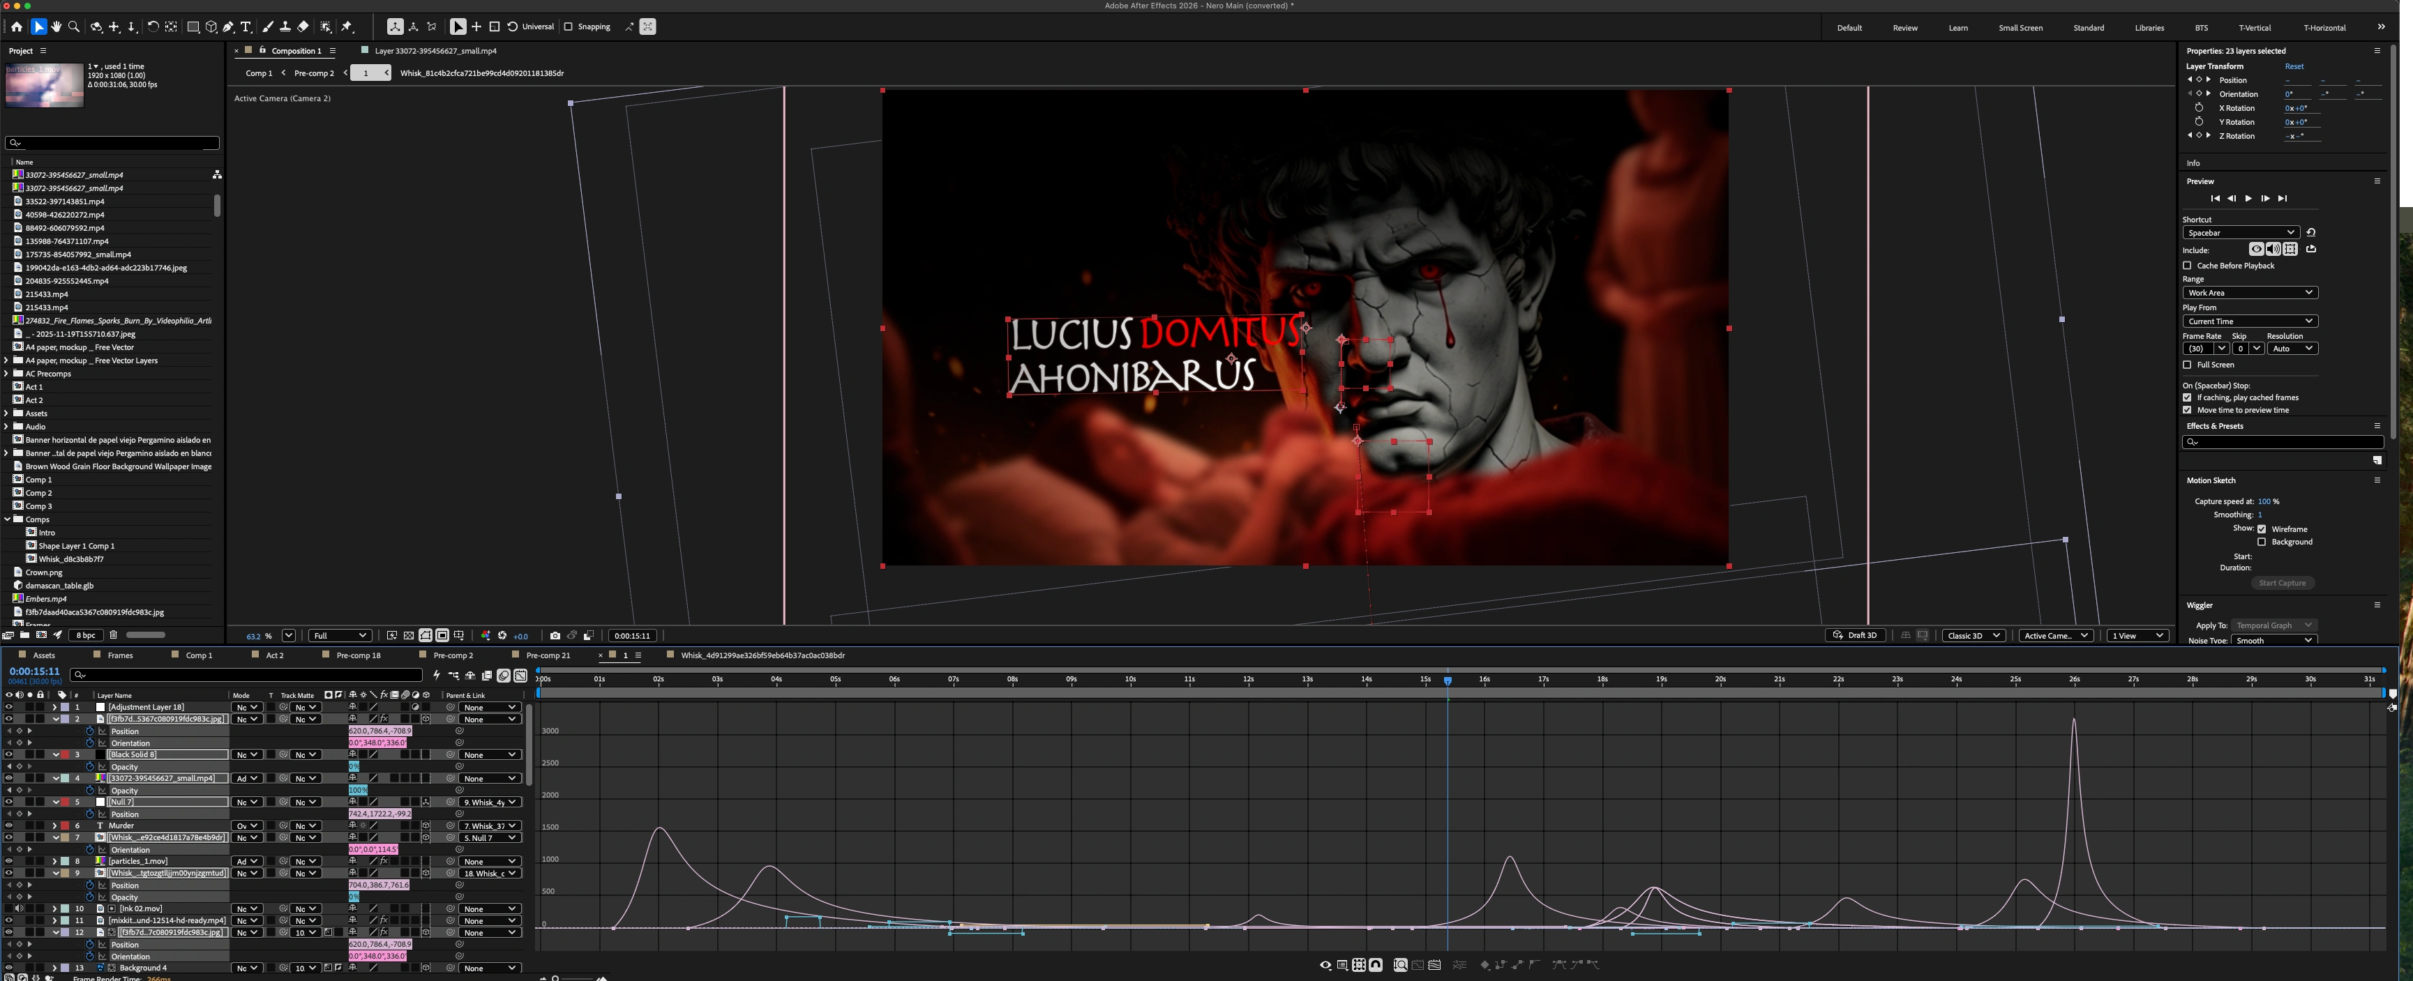Select the Puppet Pin tool
Screen dimensions: 2413x981
click(347, 27)
